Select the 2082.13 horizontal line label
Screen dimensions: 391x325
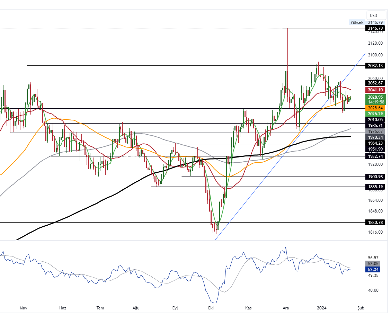point(376,66)
